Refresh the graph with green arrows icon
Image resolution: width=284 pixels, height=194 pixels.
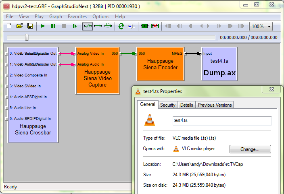(121, 26)
